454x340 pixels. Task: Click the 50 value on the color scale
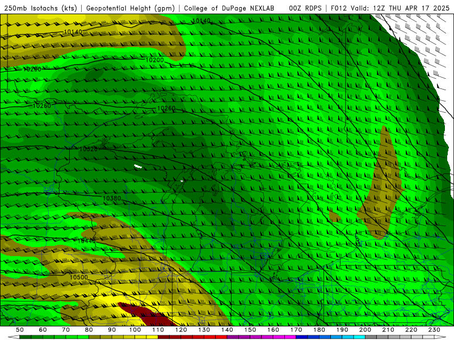20,330
